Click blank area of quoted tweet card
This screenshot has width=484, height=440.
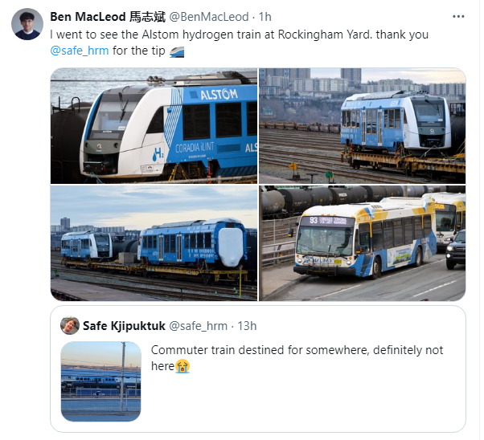coord(322,401)
